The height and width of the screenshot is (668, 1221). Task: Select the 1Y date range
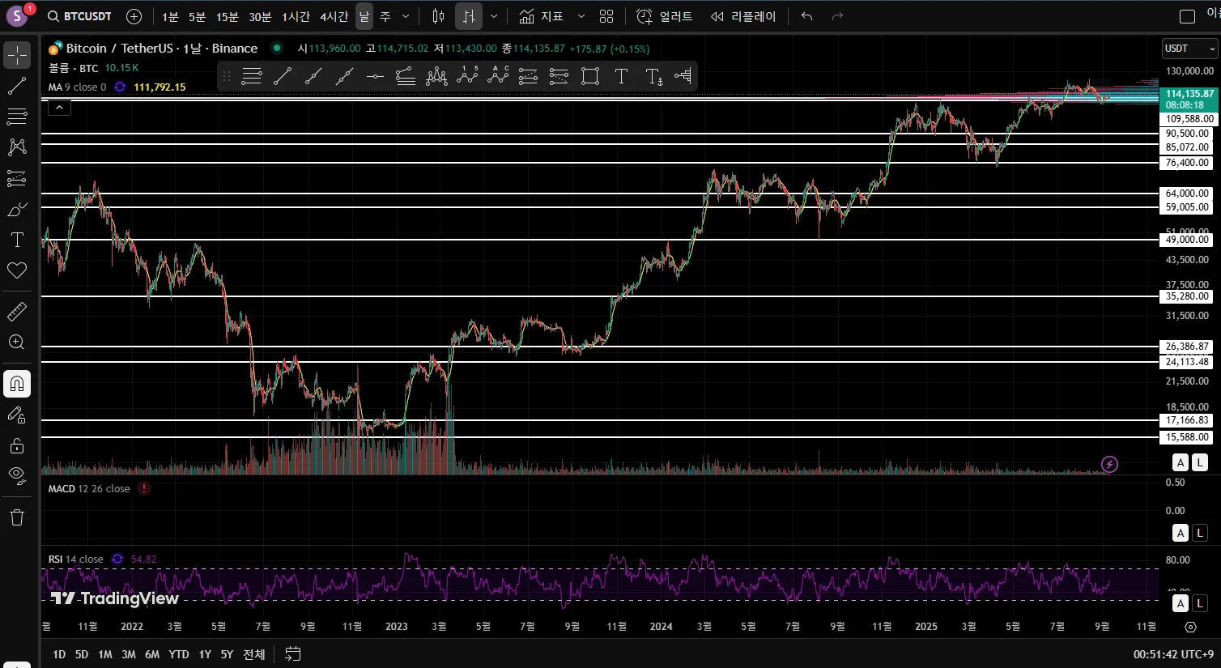click(x=205, y=654)
